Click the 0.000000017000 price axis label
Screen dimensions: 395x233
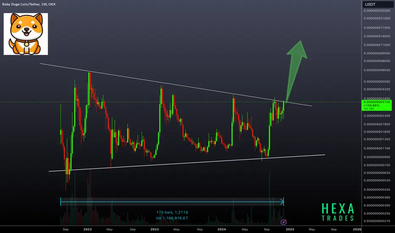(377, 28)
